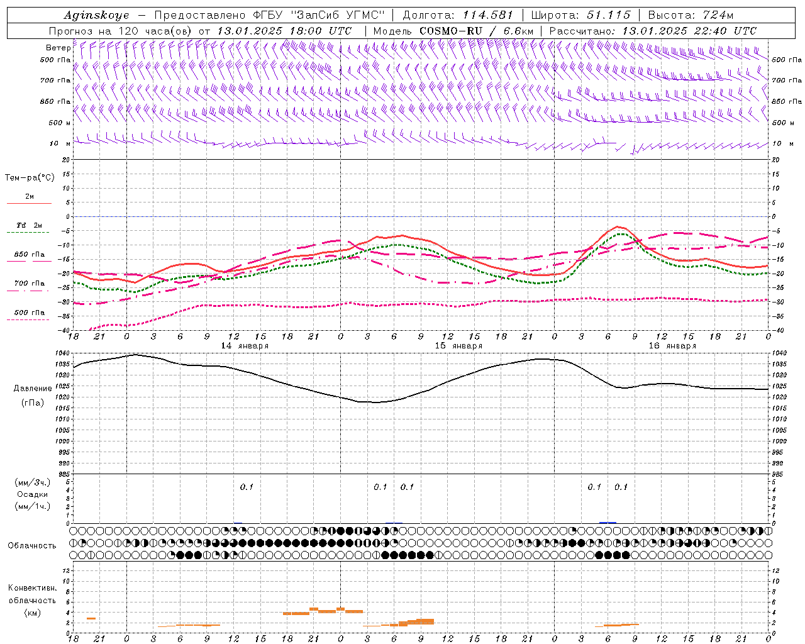Image resolution: width=805 pixels, height=644 pixels.
Task: Select the elevation text "Высота: 724м"
Action: 691,15
